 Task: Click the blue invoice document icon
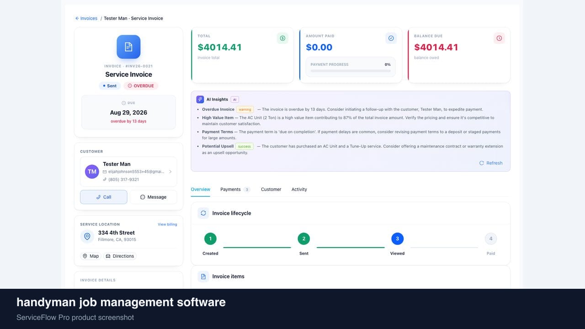128,47
